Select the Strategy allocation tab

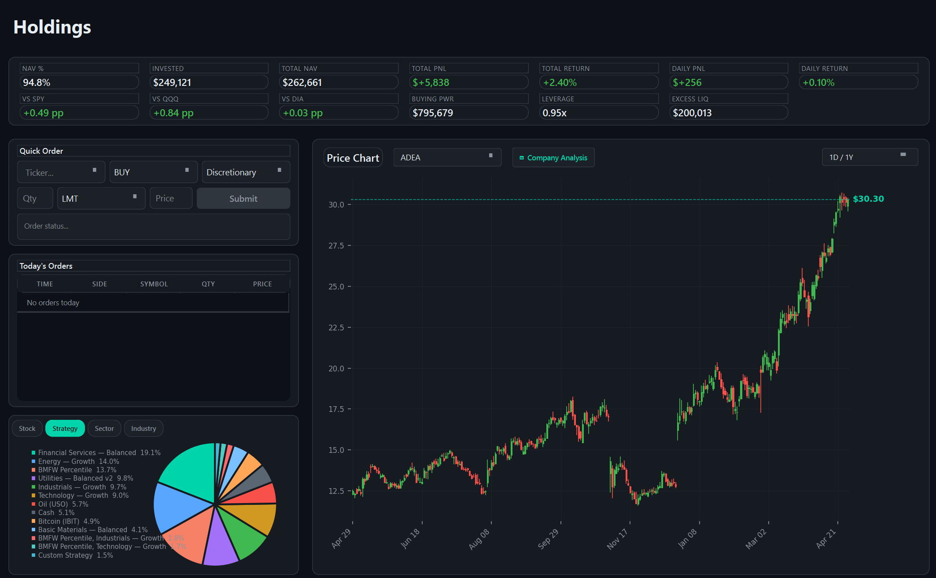click(65, 428)
